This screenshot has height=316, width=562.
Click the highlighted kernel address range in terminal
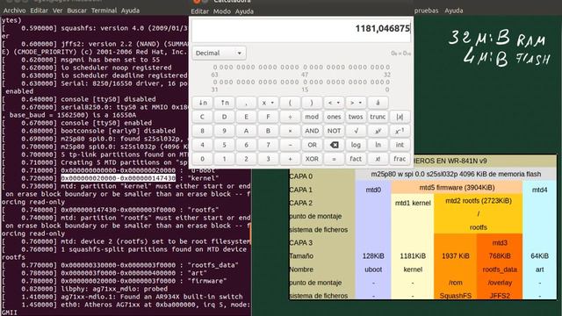(119, 178)
